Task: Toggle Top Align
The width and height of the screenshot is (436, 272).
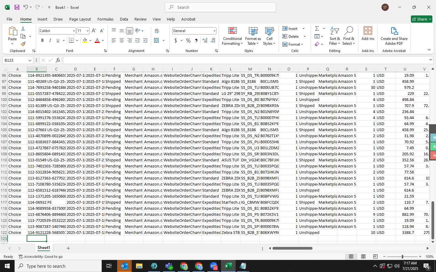Action: pyautogui.click(x=114, y=31)
